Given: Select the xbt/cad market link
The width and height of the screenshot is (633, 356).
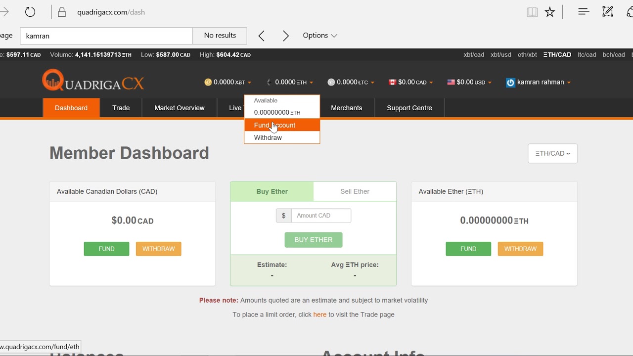Looking at the screenshot, I should (x=474, y=55).
